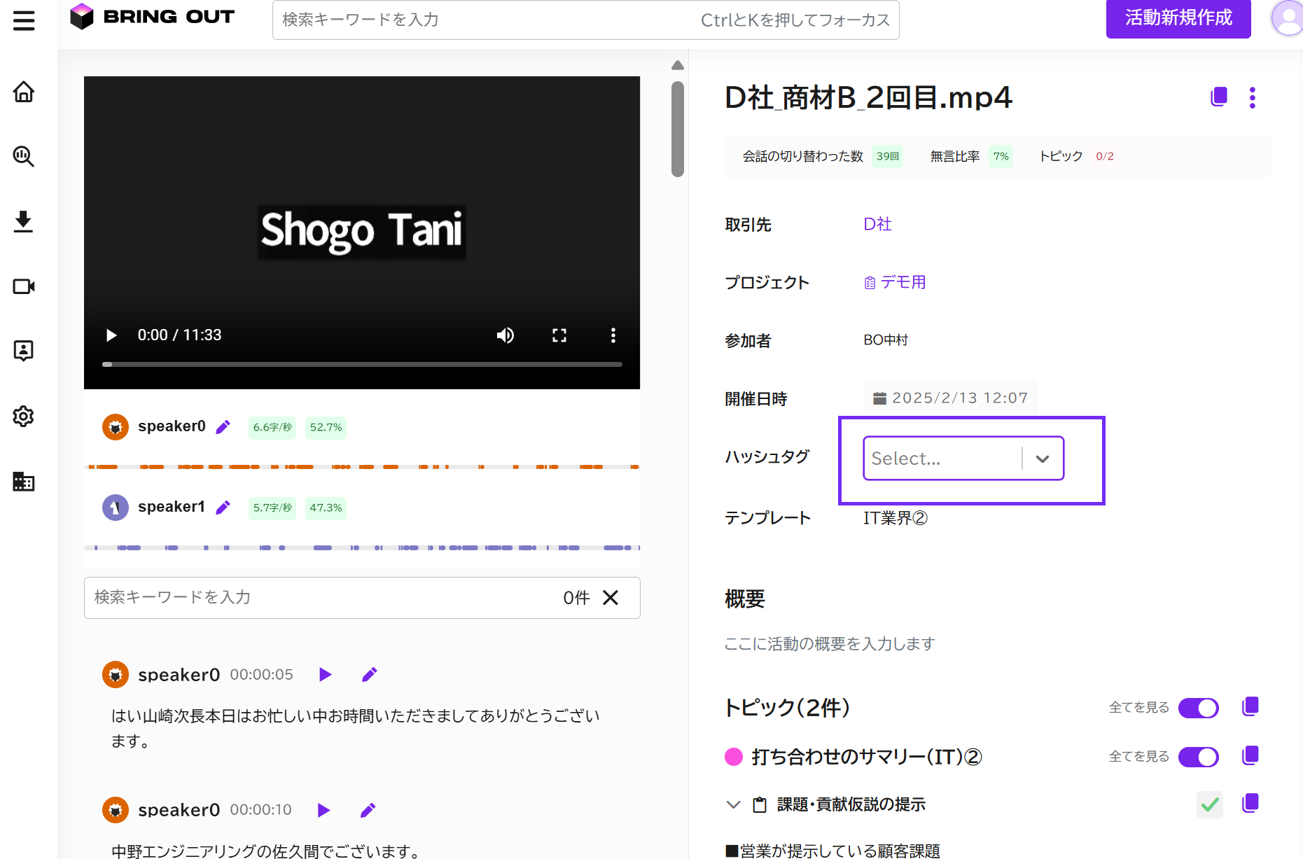The height and width of the screenshot is (859, 1303).
Task: Open the settings gear sidebar icon
Action: click(24, 416)
